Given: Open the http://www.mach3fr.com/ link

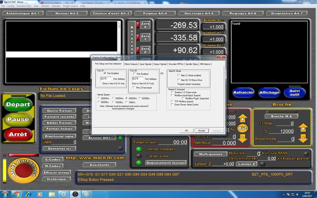Looking at the screenshot, I should 95,158.
